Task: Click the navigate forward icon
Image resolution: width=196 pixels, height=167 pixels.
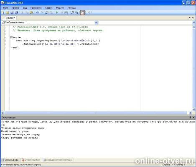Action: click(51, 13)
